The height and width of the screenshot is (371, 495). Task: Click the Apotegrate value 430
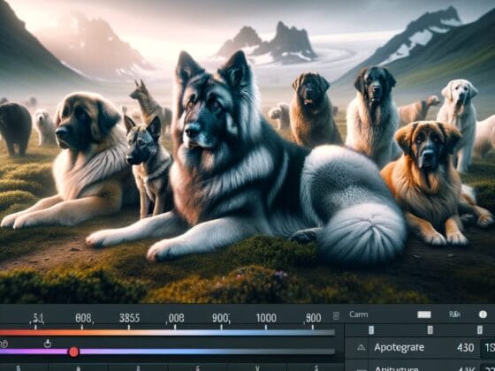click(465, 348)
